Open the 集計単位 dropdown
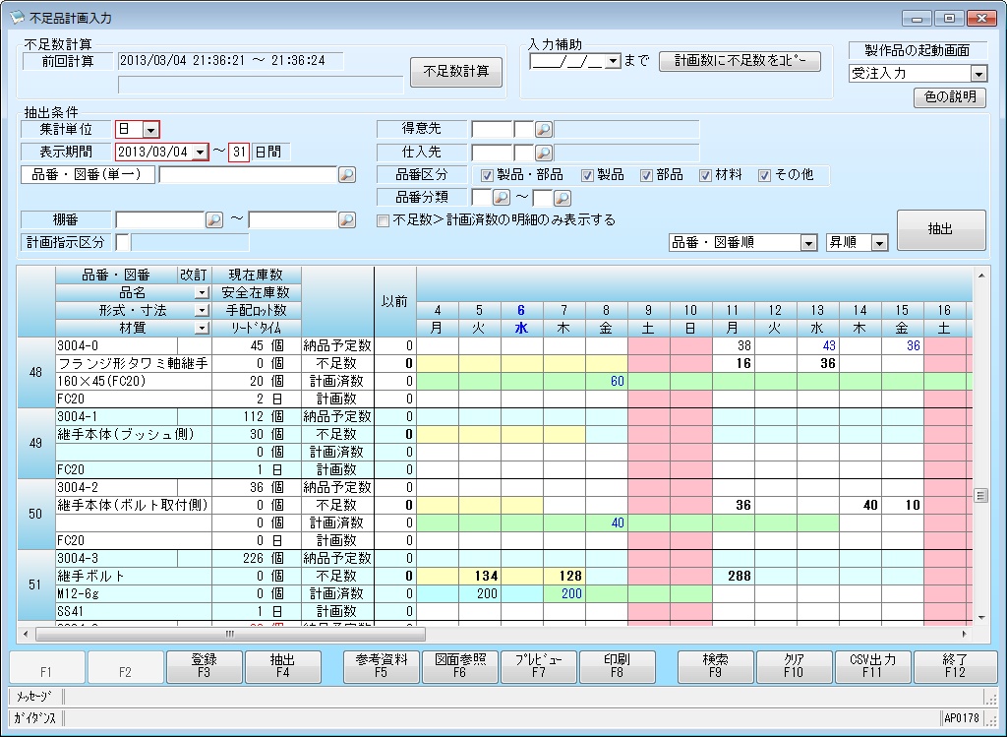The height and width of the screenshot is (737, 1007). (149, 129)
